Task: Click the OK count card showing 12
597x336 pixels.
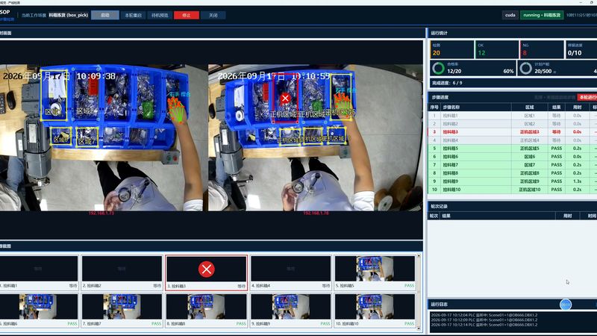Action: coord(497,49)
